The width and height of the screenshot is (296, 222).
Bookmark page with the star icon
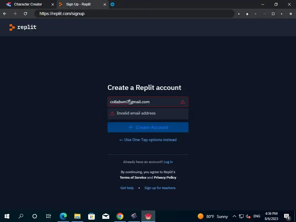[x=239, y=14]
